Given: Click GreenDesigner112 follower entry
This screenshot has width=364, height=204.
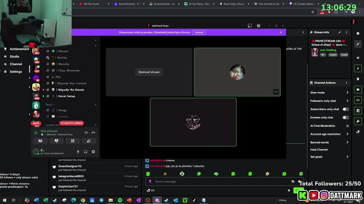Looking at the screenshot, I should click(96, 168).
